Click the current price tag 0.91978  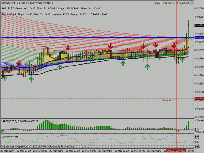199,25
